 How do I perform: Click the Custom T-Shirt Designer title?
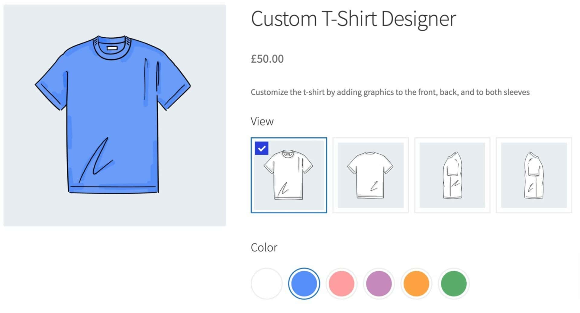pos(353,19)
